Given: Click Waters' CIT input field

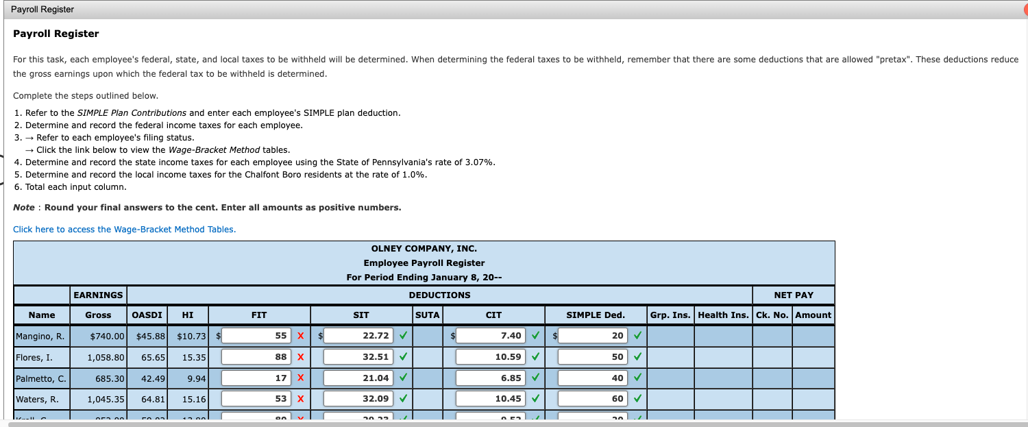Looking at the screenshot, I should (x=490, y=398).
